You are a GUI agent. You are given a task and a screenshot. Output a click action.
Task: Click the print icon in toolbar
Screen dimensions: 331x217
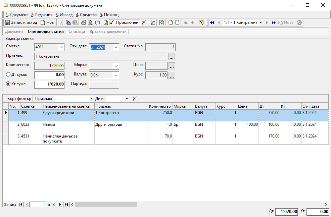pos(84,22)
